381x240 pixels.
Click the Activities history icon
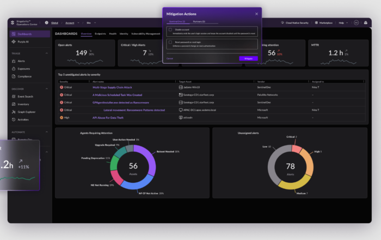(14, 120)
